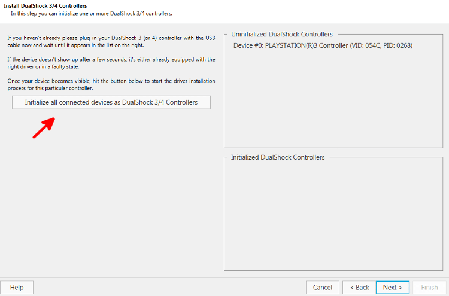Viewport: 449px width, 296px height.
Task: Select Device #0 PLAYSTATION(R)3 Controller entry
Action: (323, 46)
